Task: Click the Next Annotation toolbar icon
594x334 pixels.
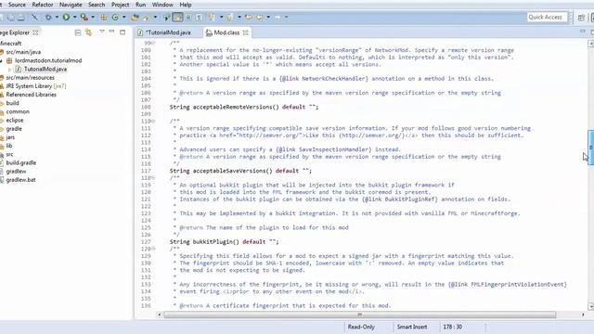Action: tap(212, 17)
